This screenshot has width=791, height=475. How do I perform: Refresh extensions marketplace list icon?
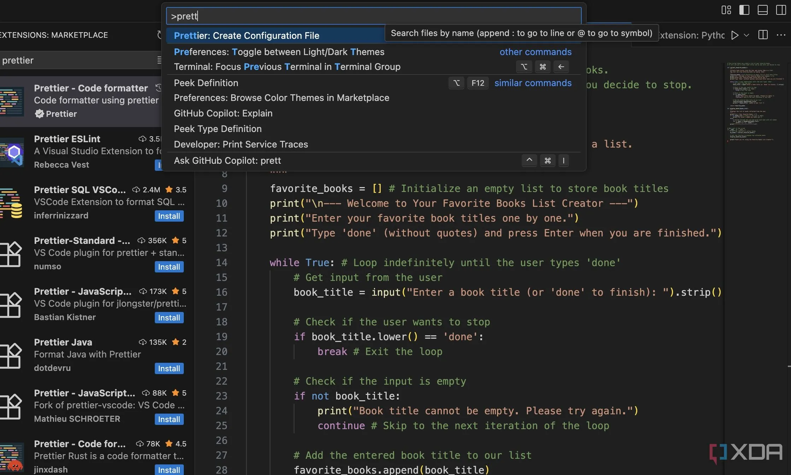pyautogui.click(x=159, y=35)
